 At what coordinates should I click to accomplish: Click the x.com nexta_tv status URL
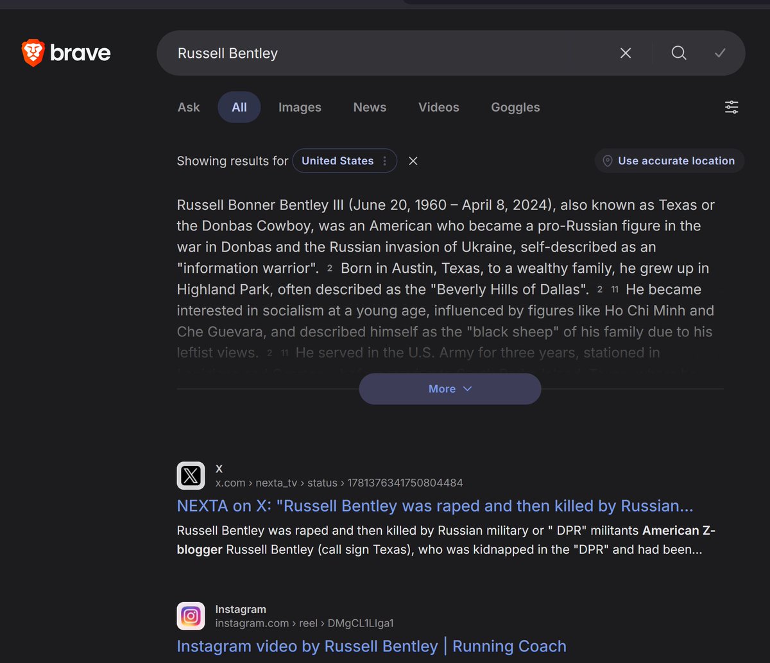(x=339, y=483)
